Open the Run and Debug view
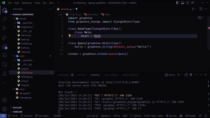Screen dimensions: 210x118 pos(5,37)
